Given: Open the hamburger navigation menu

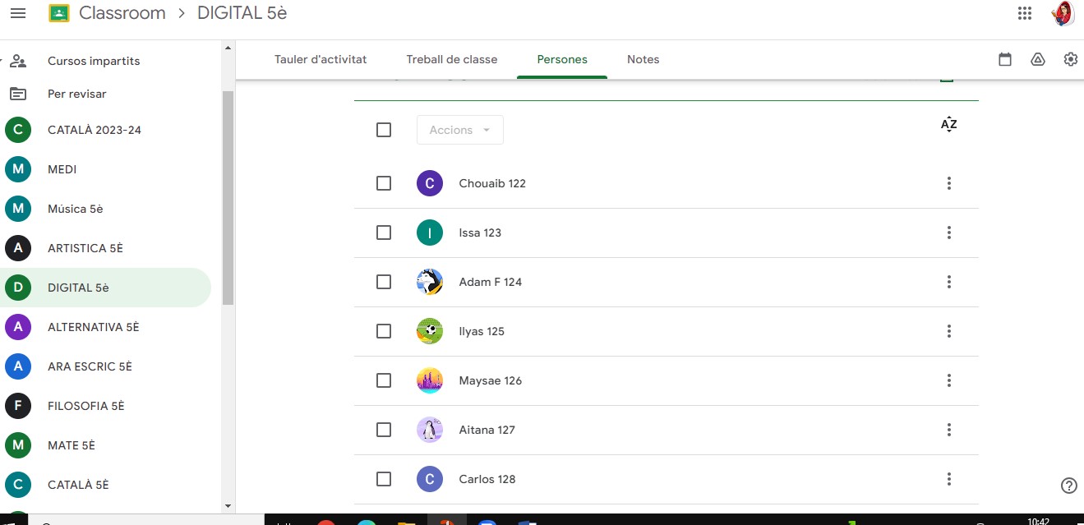Looking at the screenshot, I should point(18,12).
